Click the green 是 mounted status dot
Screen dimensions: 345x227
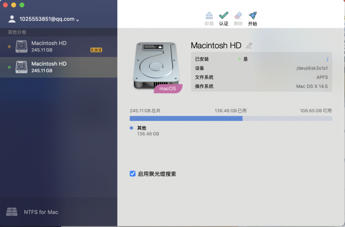click(239, 59)
